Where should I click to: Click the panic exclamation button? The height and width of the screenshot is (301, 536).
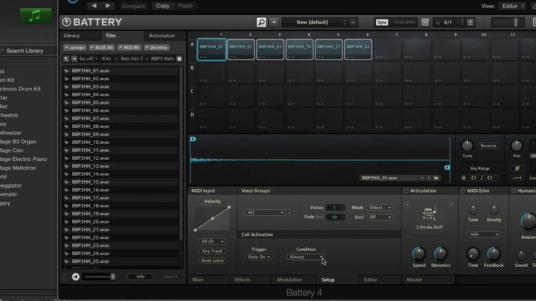(x=470, y=22)
